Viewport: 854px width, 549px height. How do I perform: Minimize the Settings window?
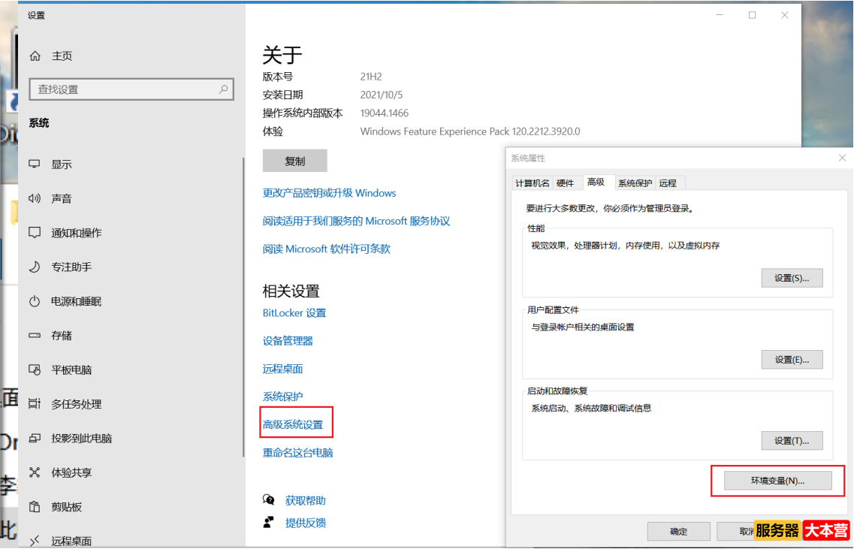tap(720, 15)
